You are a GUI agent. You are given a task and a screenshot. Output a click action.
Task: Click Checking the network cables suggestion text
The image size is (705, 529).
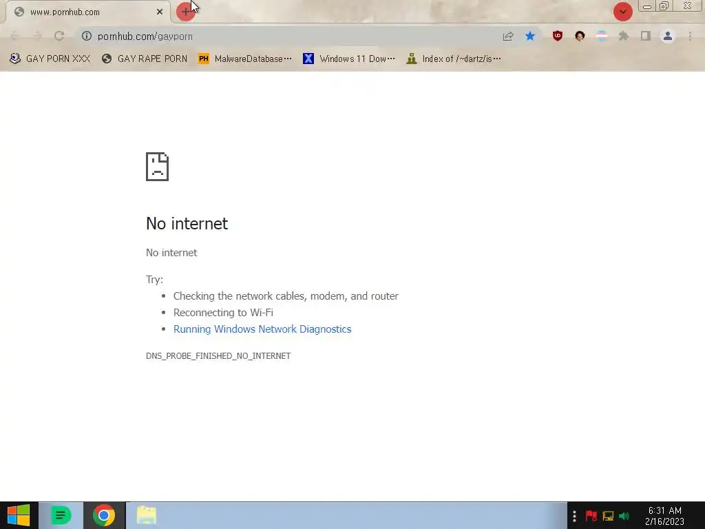pyautogui.click(x=286, y=296)
